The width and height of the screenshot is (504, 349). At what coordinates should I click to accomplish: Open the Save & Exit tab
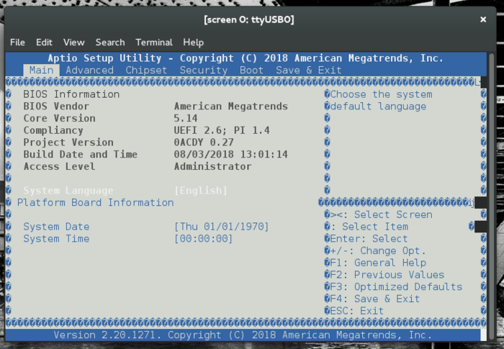(x=308, y=71)
